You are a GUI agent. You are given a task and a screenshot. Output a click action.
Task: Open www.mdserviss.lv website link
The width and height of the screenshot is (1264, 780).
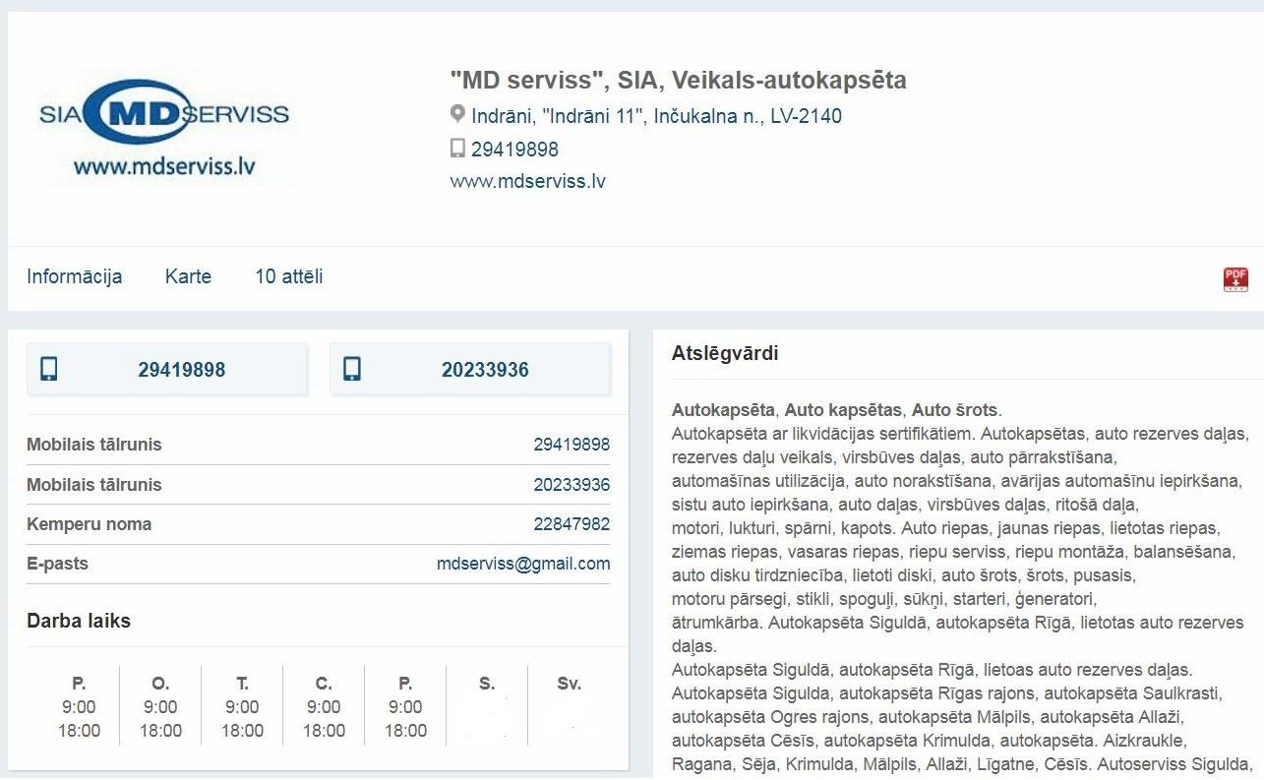click(527, 181)
